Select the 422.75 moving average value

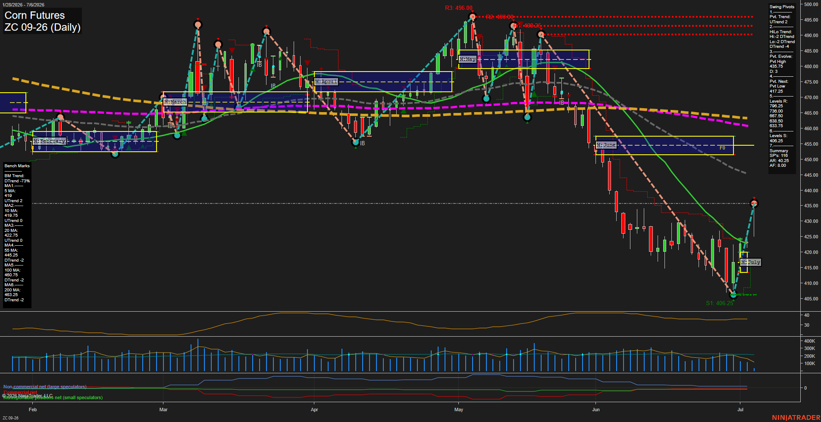[11, 235]
